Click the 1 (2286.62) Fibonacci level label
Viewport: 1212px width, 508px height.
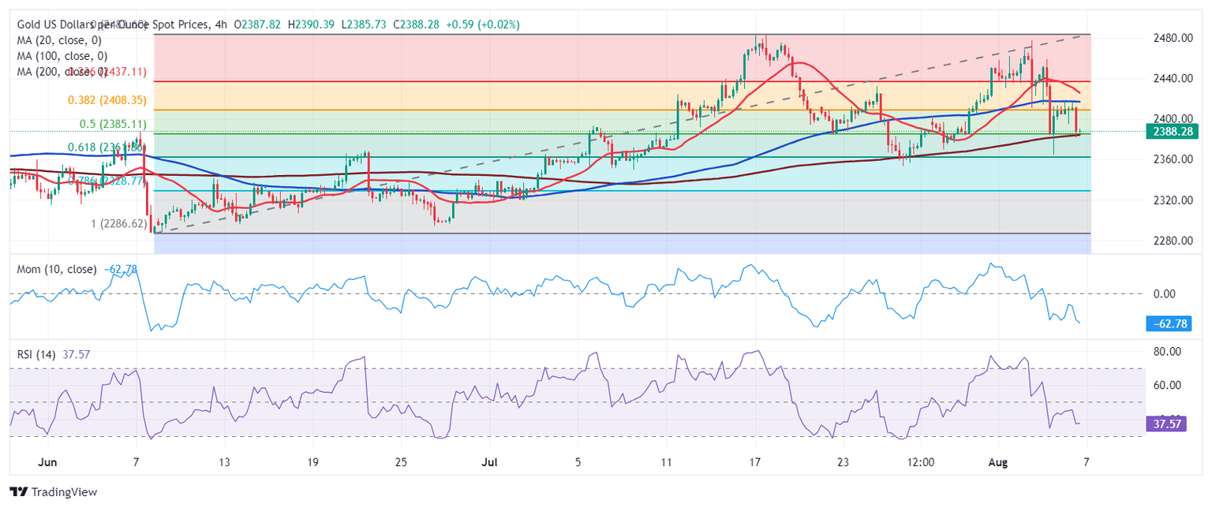pyautogui.click(x=119, y=223)
